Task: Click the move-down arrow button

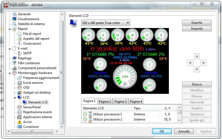Action: 197,69
